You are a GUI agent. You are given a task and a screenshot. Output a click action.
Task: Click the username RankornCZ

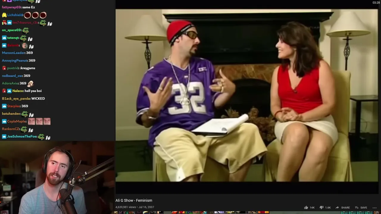[x=11, y=129]
